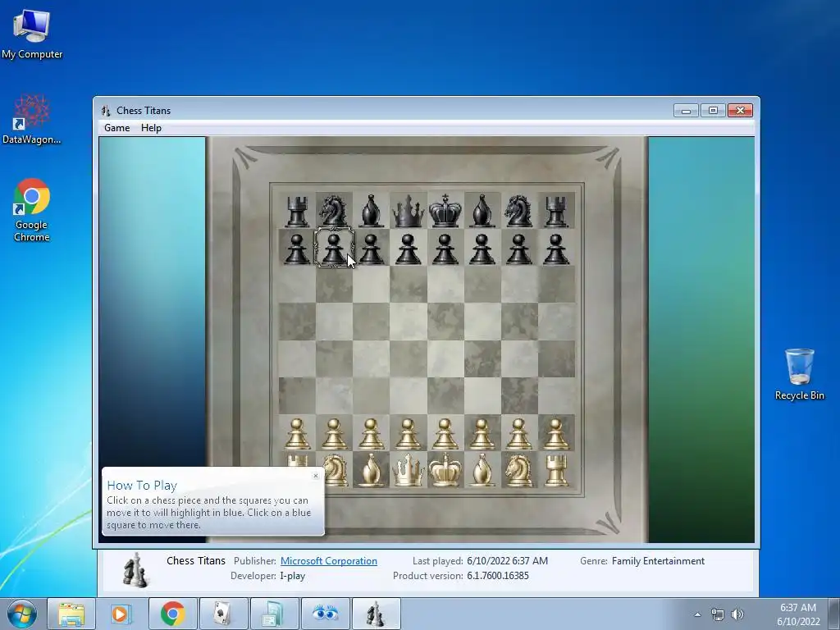Maximize the Chess Titans window
The image size is (840, 630).
713,111
